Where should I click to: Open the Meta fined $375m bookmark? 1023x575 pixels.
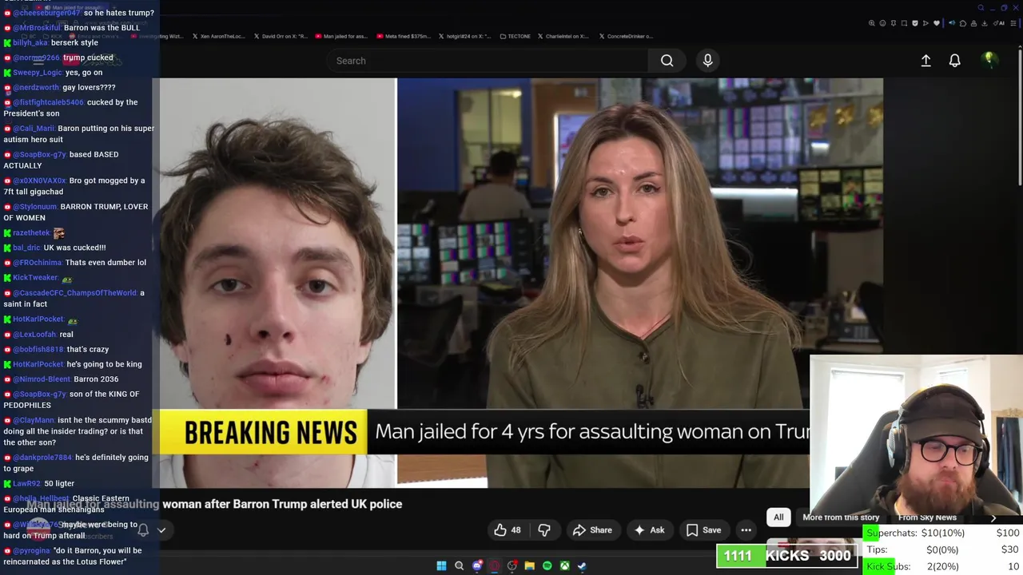pos(404,36)
